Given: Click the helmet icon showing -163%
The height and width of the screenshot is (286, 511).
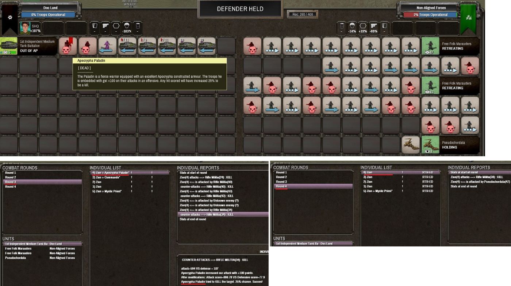Looking at the screenshot, I should pos(127,28).
